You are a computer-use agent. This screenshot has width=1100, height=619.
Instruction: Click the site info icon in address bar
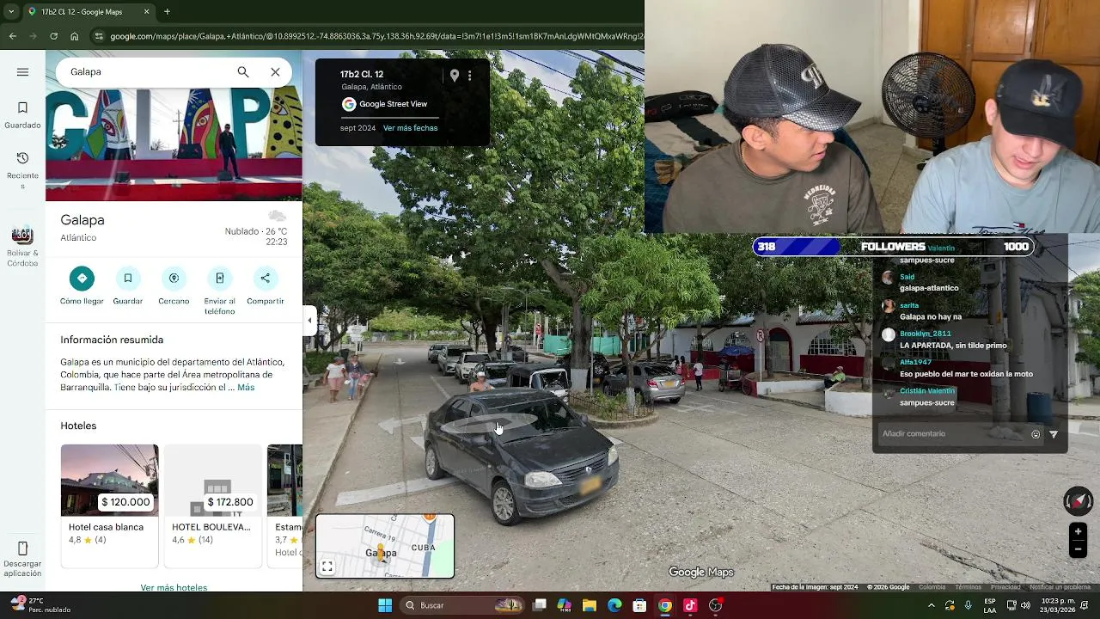click(99, 36)
